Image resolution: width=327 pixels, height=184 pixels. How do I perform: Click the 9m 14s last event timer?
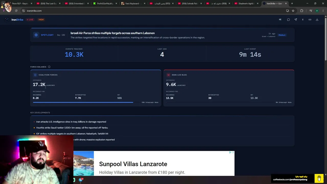pos(250,54)
